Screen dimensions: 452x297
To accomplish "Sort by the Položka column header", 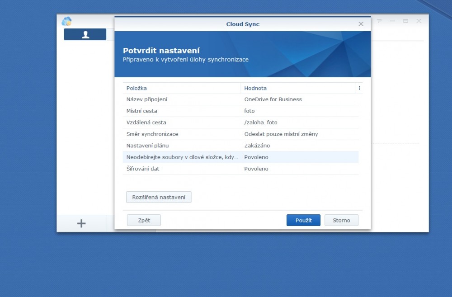I will (x=182, y=88).
